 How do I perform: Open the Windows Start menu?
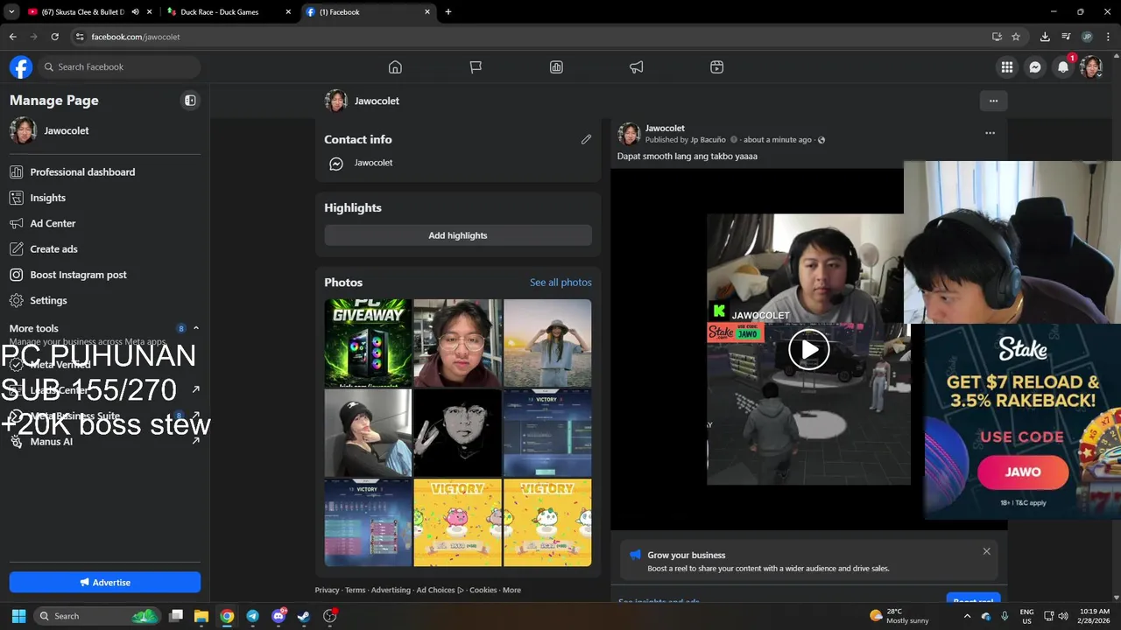(18, 616)
